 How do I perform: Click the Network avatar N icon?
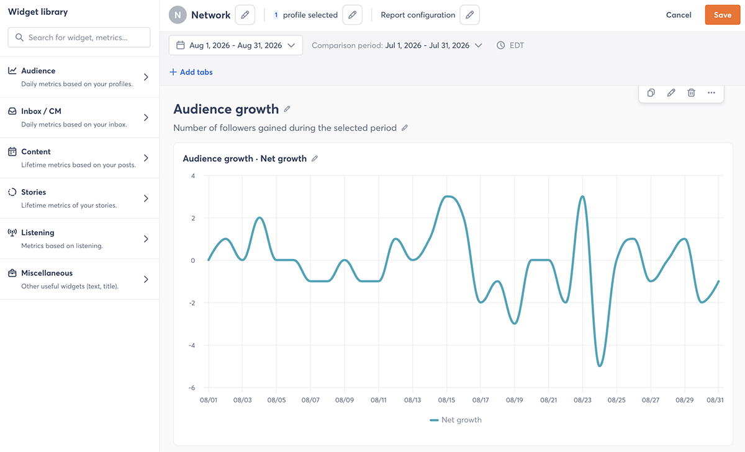[x=178, y=15]
